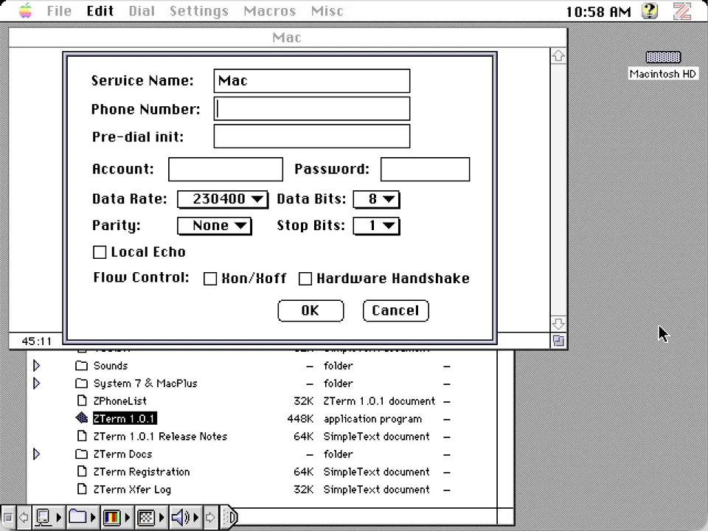The height and width of the screenshot is (531, 708).
Task: Click the desktop pattern icon in the Control Strip
Action: point(146,516)
